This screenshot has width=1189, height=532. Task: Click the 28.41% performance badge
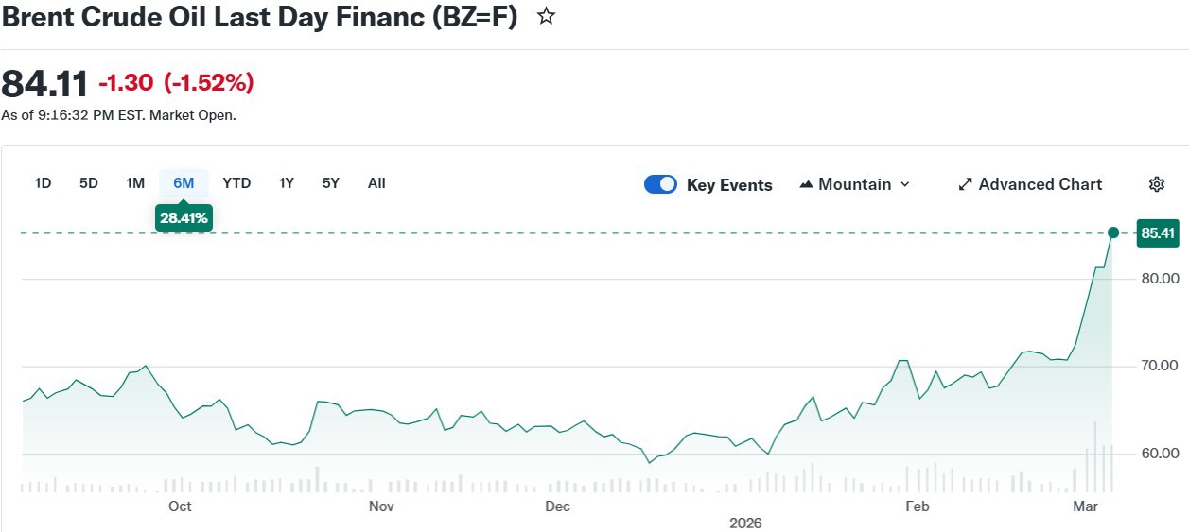pos(184,218)
